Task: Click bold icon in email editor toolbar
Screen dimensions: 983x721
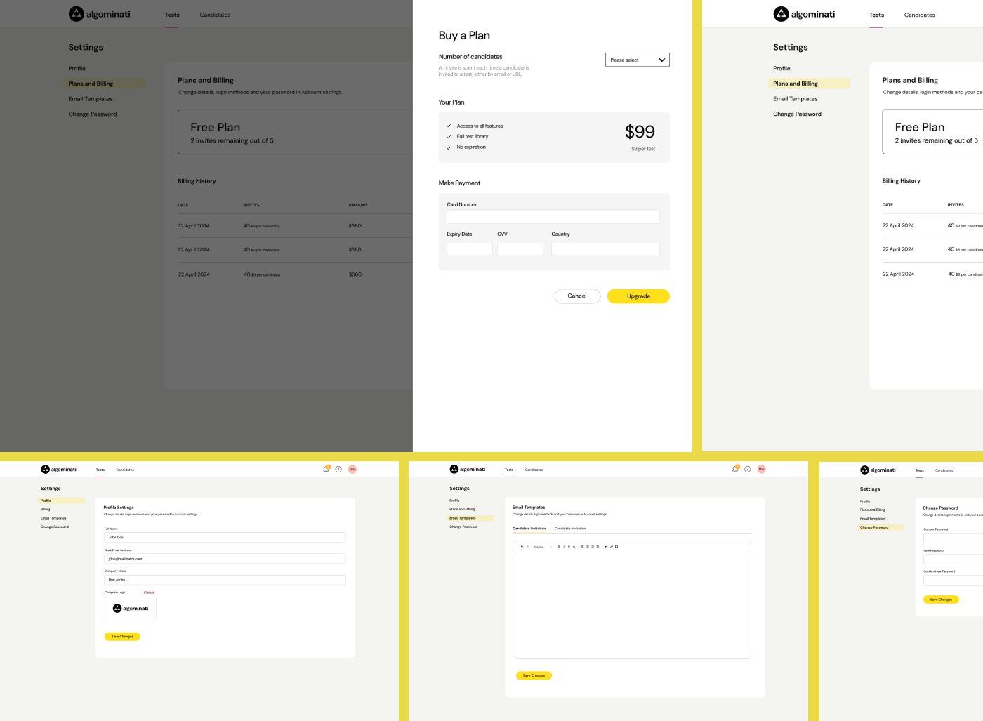Action: click(559, 547)
